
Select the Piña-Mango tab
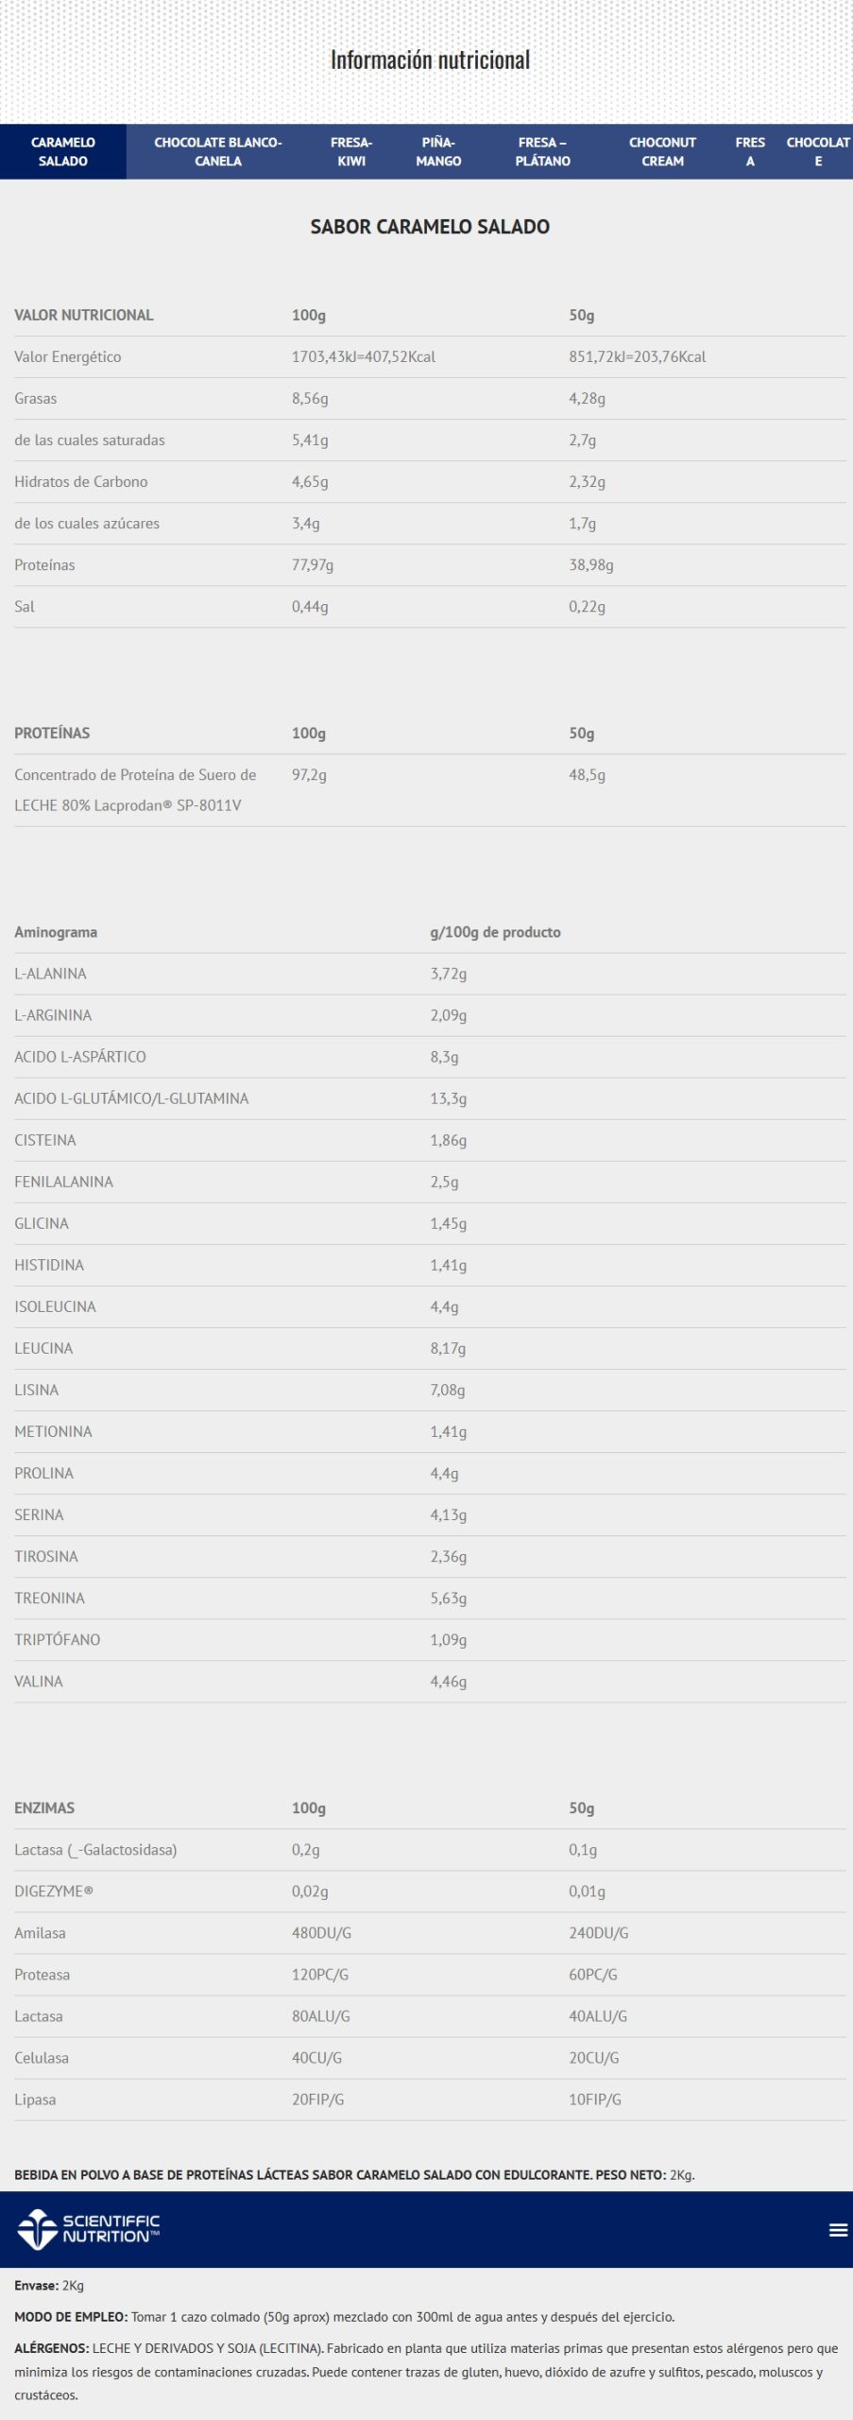tap(438, 151)
